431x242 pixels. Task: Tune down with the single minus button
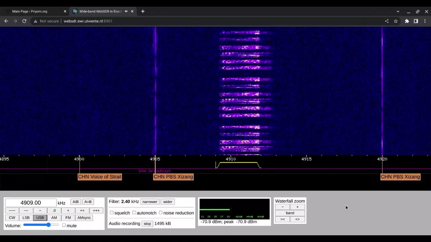(x=40, y=210)
